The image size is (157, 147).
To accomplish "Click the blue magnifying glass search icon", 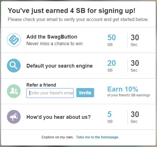I will click(14, 66).
